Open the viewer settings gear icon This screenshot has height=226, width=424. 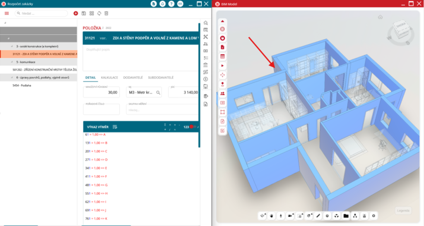click(373, 216)
